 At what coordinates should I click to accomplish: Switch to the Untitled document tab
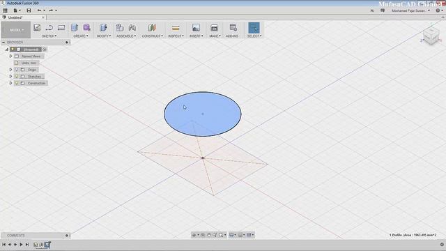pyautogui.click(x=23, y=17)
